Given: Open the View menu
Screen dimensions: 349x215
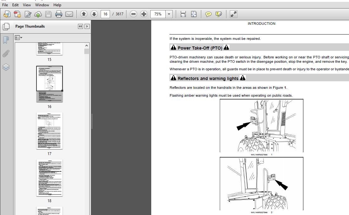Looking at the screenshot, I should pos(27,5).
